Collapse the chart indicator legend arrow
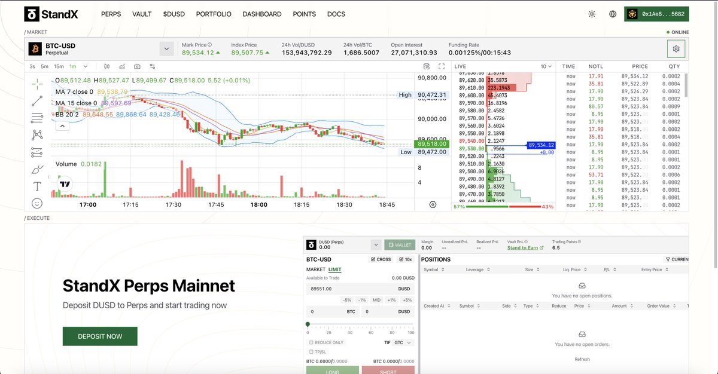Viewport: 718px width, 374px height. [x=62, y=126]
